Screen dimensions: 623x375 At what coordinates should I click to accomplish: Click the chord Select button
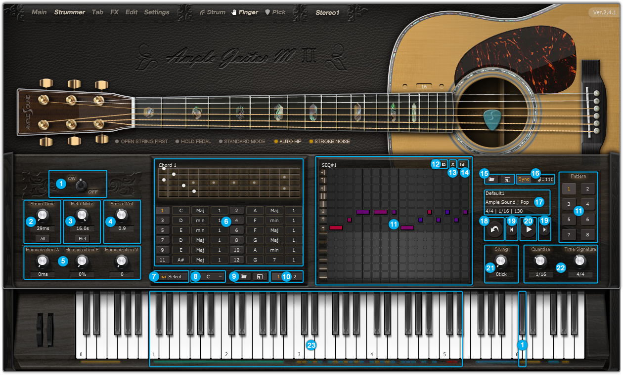[171, 277]
